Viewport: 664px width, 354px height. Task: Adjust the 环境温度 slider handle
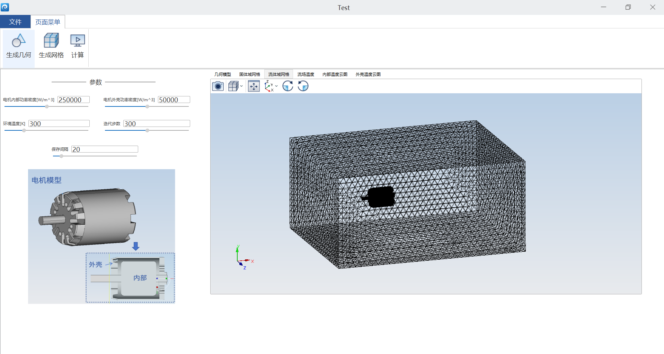click(24, 130)
